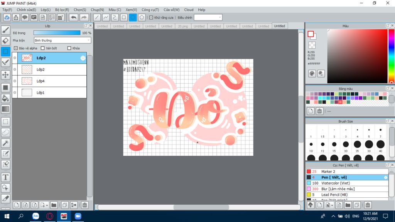
Task: Select the Eraser tool
Action: tap(5, 41)
